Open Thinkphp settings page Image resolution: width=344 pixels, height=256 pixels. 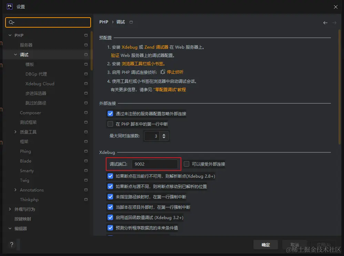coord(29,199)
